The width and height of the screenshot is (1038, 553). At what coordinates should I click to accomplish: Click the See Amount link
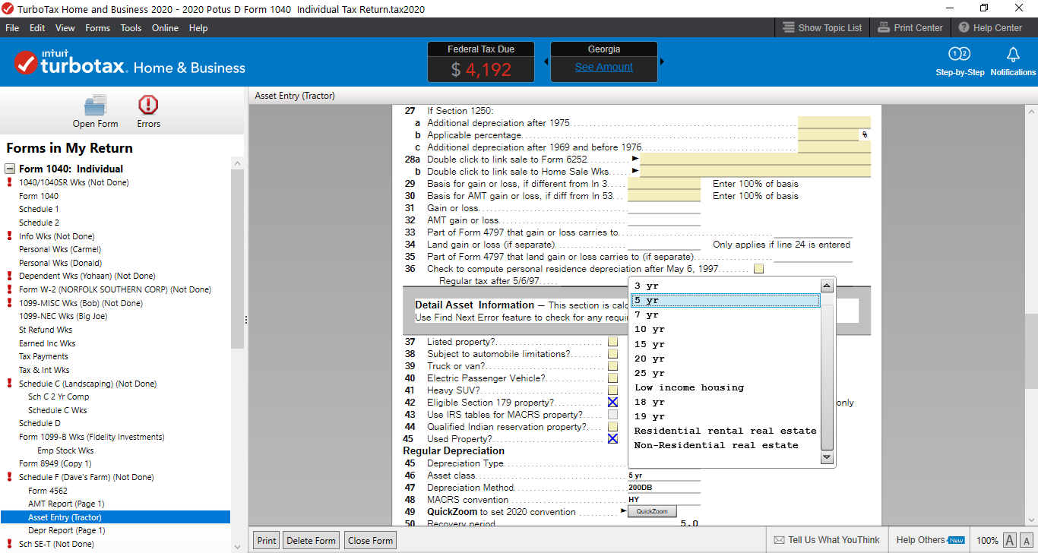604,67
